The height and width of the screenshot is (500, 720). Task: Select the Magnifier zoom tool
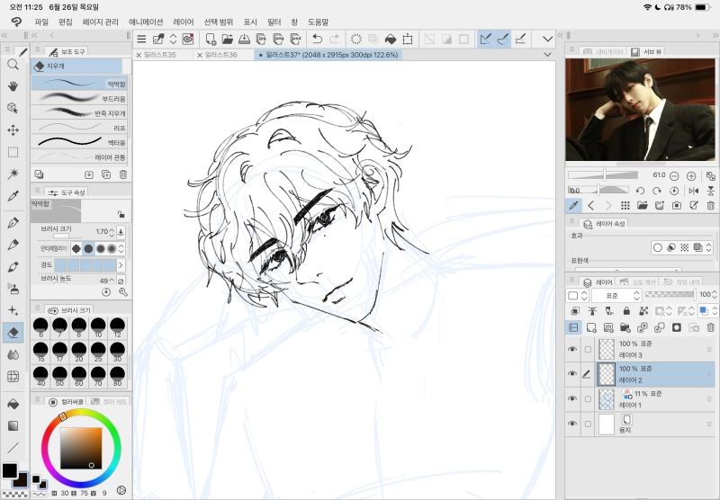[x=13, y=65]
